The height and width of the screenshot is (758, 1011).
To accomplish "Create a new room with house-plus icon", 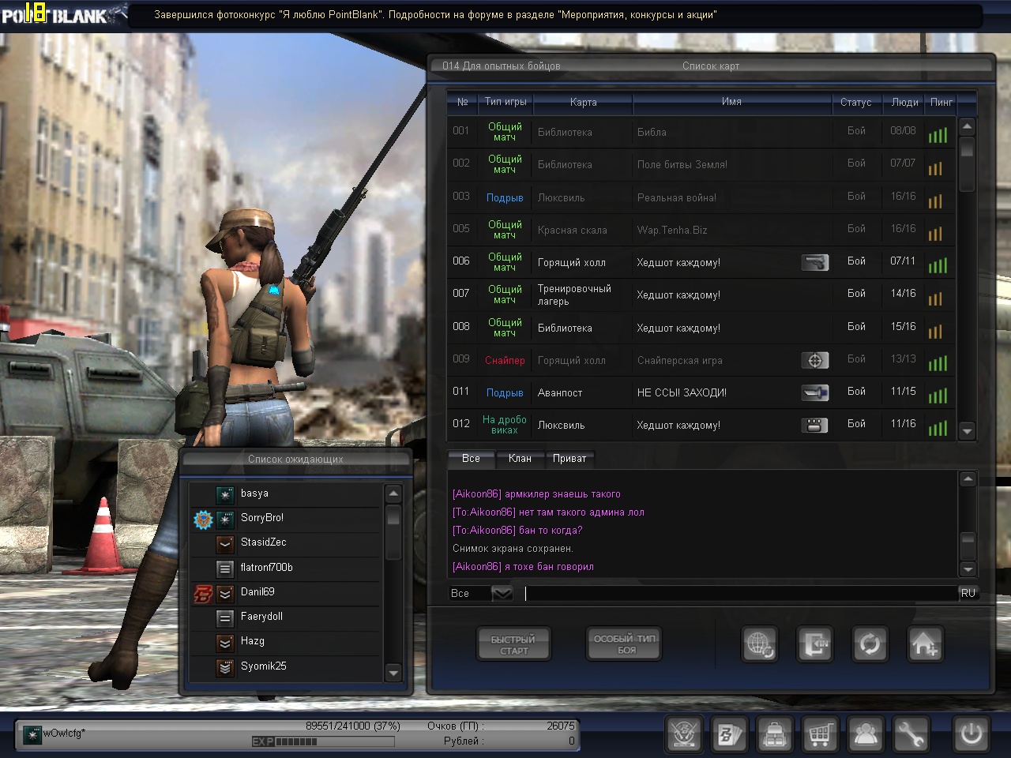I will pyautogui.click(x=925, y=645).
